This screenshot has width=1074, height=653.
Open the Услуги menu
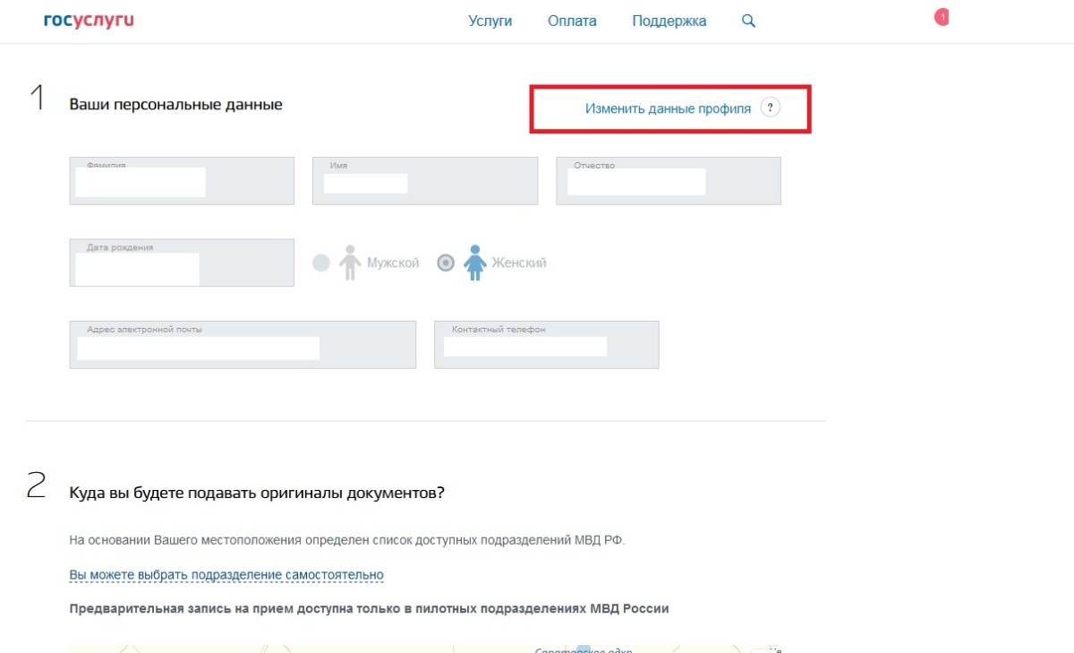coord(490,21)
